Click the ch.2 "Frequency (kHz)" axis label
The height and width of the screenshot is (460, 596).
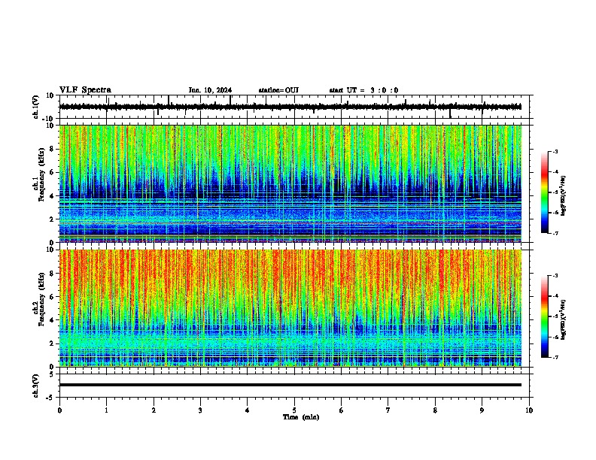[x=41, y=299]
